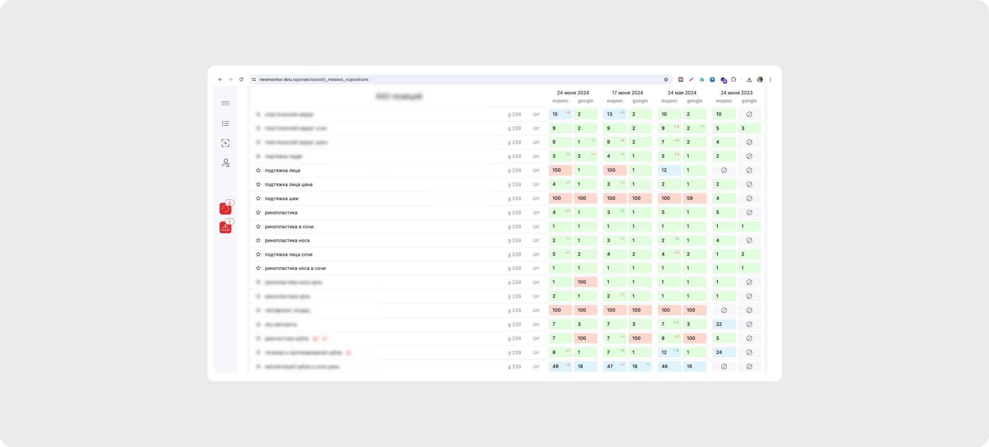Open the hamburger menu in the sidebar
This screenshot has width=989, height=447.
click(225, 103)
